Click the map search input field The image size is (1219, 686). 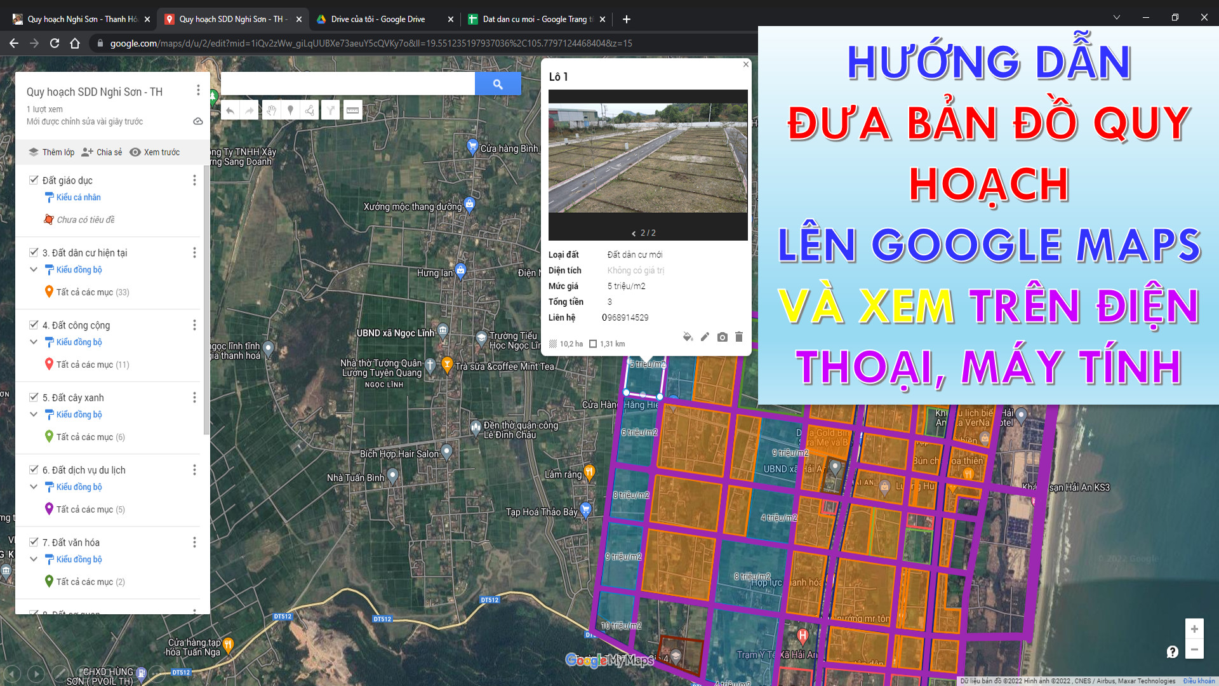pyautogui.click(x=348, y=84)
